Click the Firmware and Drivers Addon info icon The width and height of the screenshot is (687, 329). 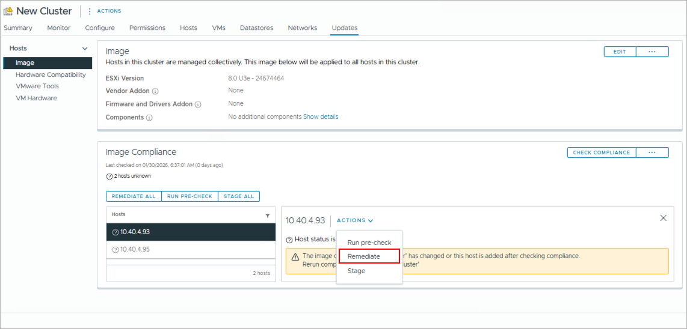tap(198, 104)
